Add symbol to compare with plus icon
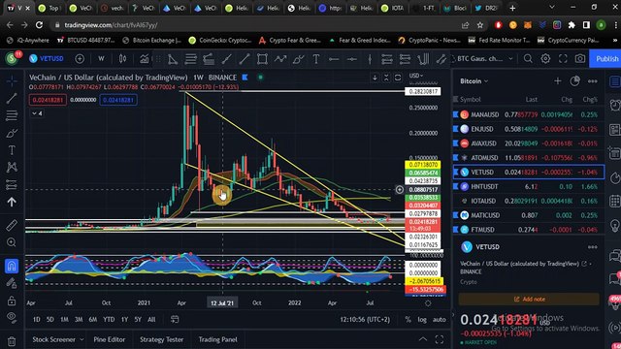 [80, 58]
